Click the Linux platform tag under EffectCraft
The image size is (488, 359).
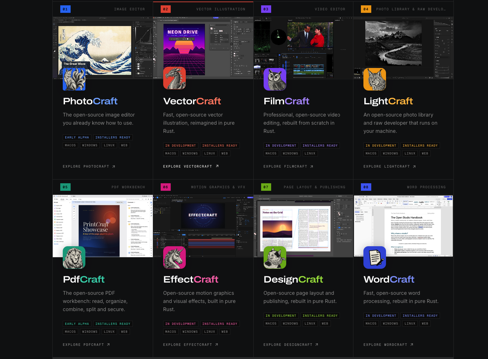[210, 332]
